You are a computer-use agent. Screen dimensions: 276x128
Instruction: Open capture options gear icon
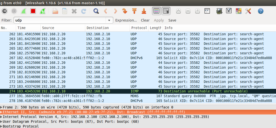click(x=14, y=11)
